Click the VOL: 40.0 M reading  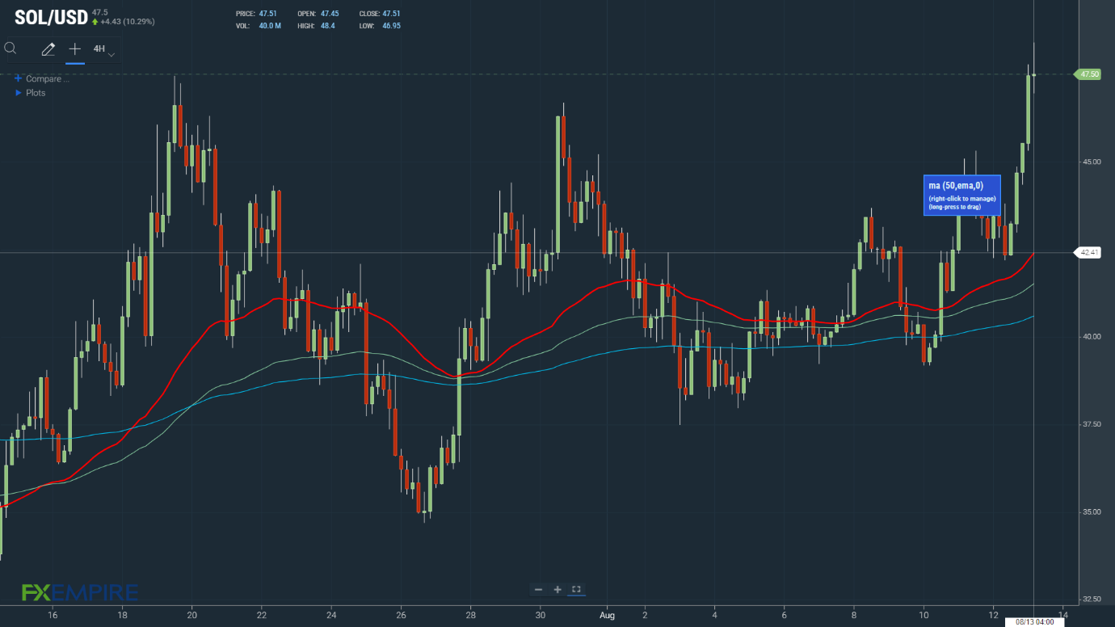(x=259, y=26)
